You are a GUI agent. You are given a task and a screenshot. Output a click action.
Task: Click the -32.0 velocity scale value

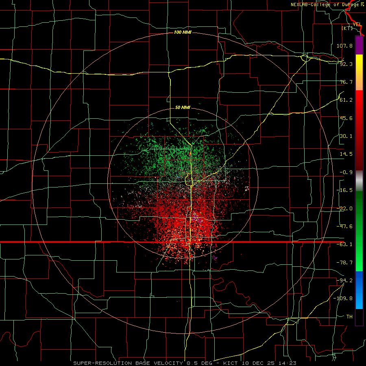coord(344,209)
